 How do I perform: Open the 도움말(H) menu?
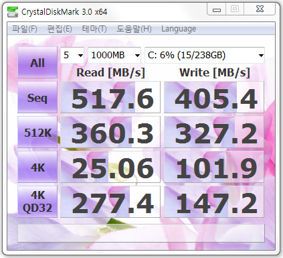(x=134, y=29)
